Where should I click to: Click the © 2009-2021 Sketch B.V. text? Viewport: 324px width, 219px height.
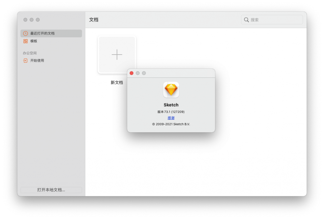(x=171, y=124)
